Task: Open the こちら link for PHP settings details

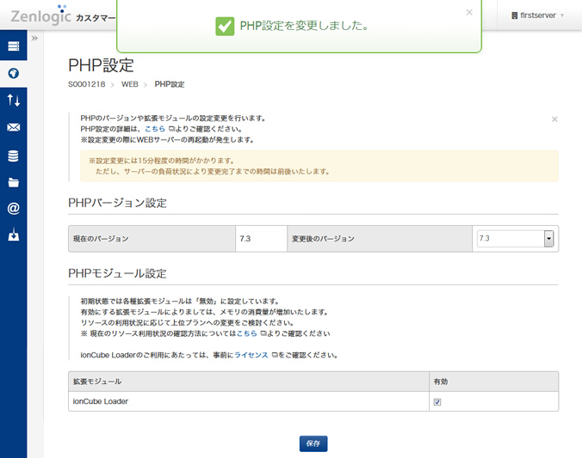Action: coord(155,129)
